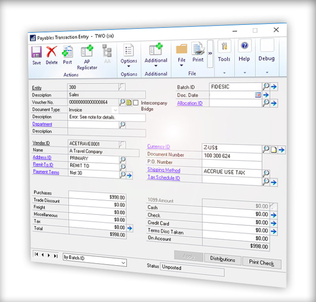The height and width of the screenshot is (302, 316).
Task: Open the Payment Terms link
Action: coord(46,172)
